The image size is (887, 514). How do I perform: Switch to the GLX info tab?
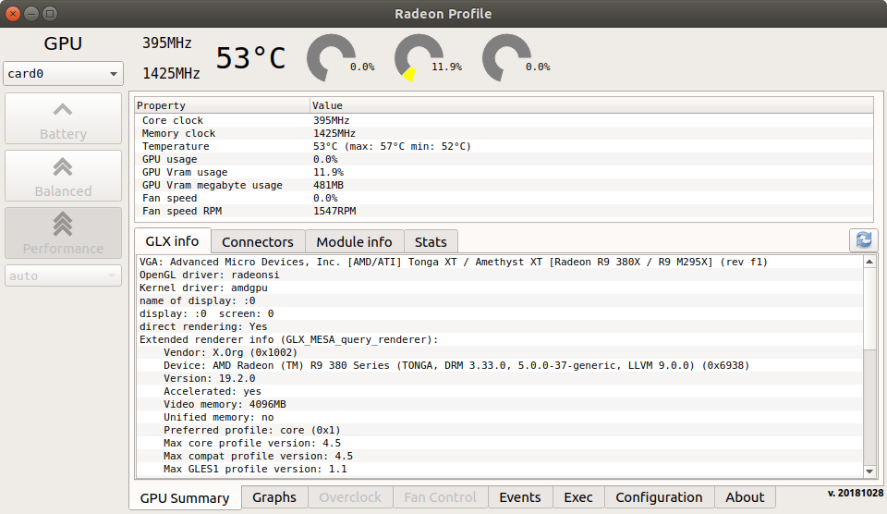173,241
